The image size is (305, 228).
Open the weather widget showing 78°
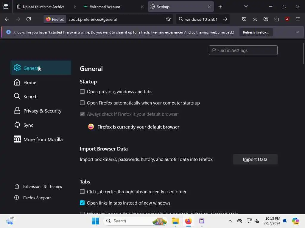click(x=10, y=221)
